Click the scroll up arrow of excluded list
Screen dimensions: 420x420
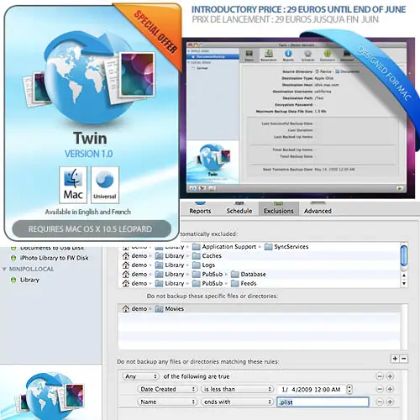point(404,276)
